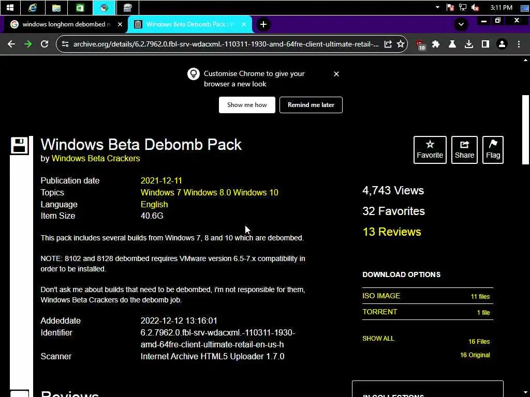530x397 pixels.
Task: Click the page vertical scrollbar thumb
Action: pos(525,130)
